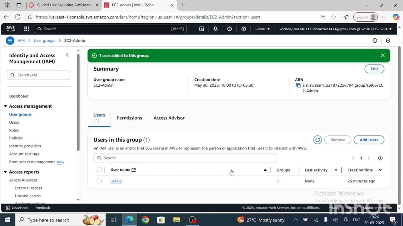Open Identity providers in side navigation

tap(25, 146)
